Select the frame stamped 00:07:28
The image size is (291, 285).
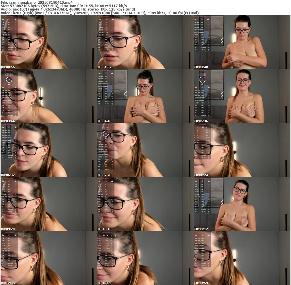(x=145, y=150)
